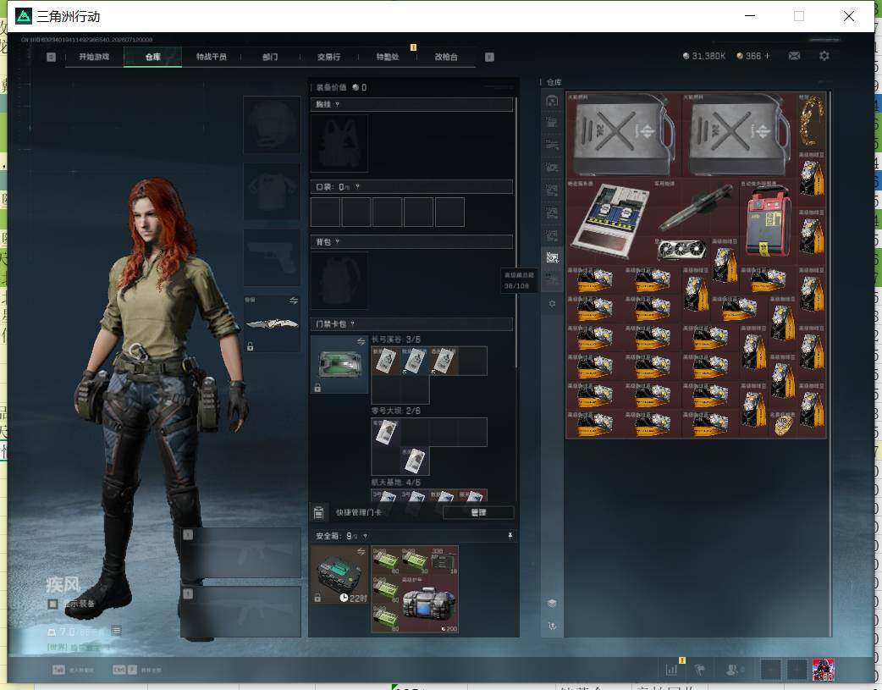The height and width of the screenshot is (690, 882).
Task: Select first keycard under 零号大坝
Action: (x=386, y=432)
